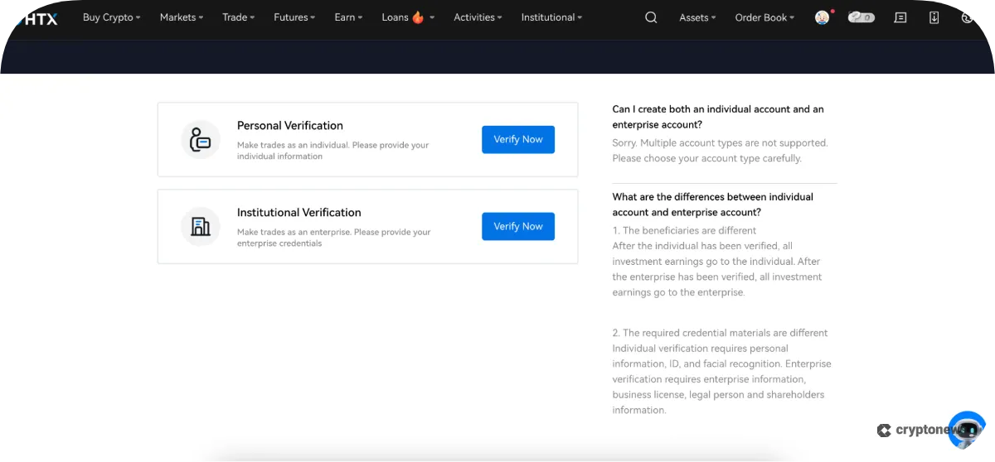The width and height of the screenshot is (995, 462).
Task: Click the app download phone icon
Action: click(934, 17)
